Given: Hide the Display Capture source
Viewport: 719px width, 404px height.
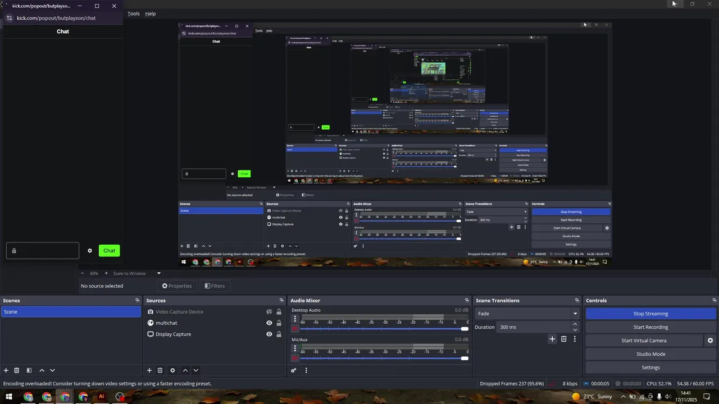Looking at the screenshot, I should (x=269, y=334).
